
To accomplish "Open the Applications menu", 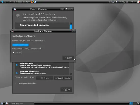I will (x=9, y=2).
